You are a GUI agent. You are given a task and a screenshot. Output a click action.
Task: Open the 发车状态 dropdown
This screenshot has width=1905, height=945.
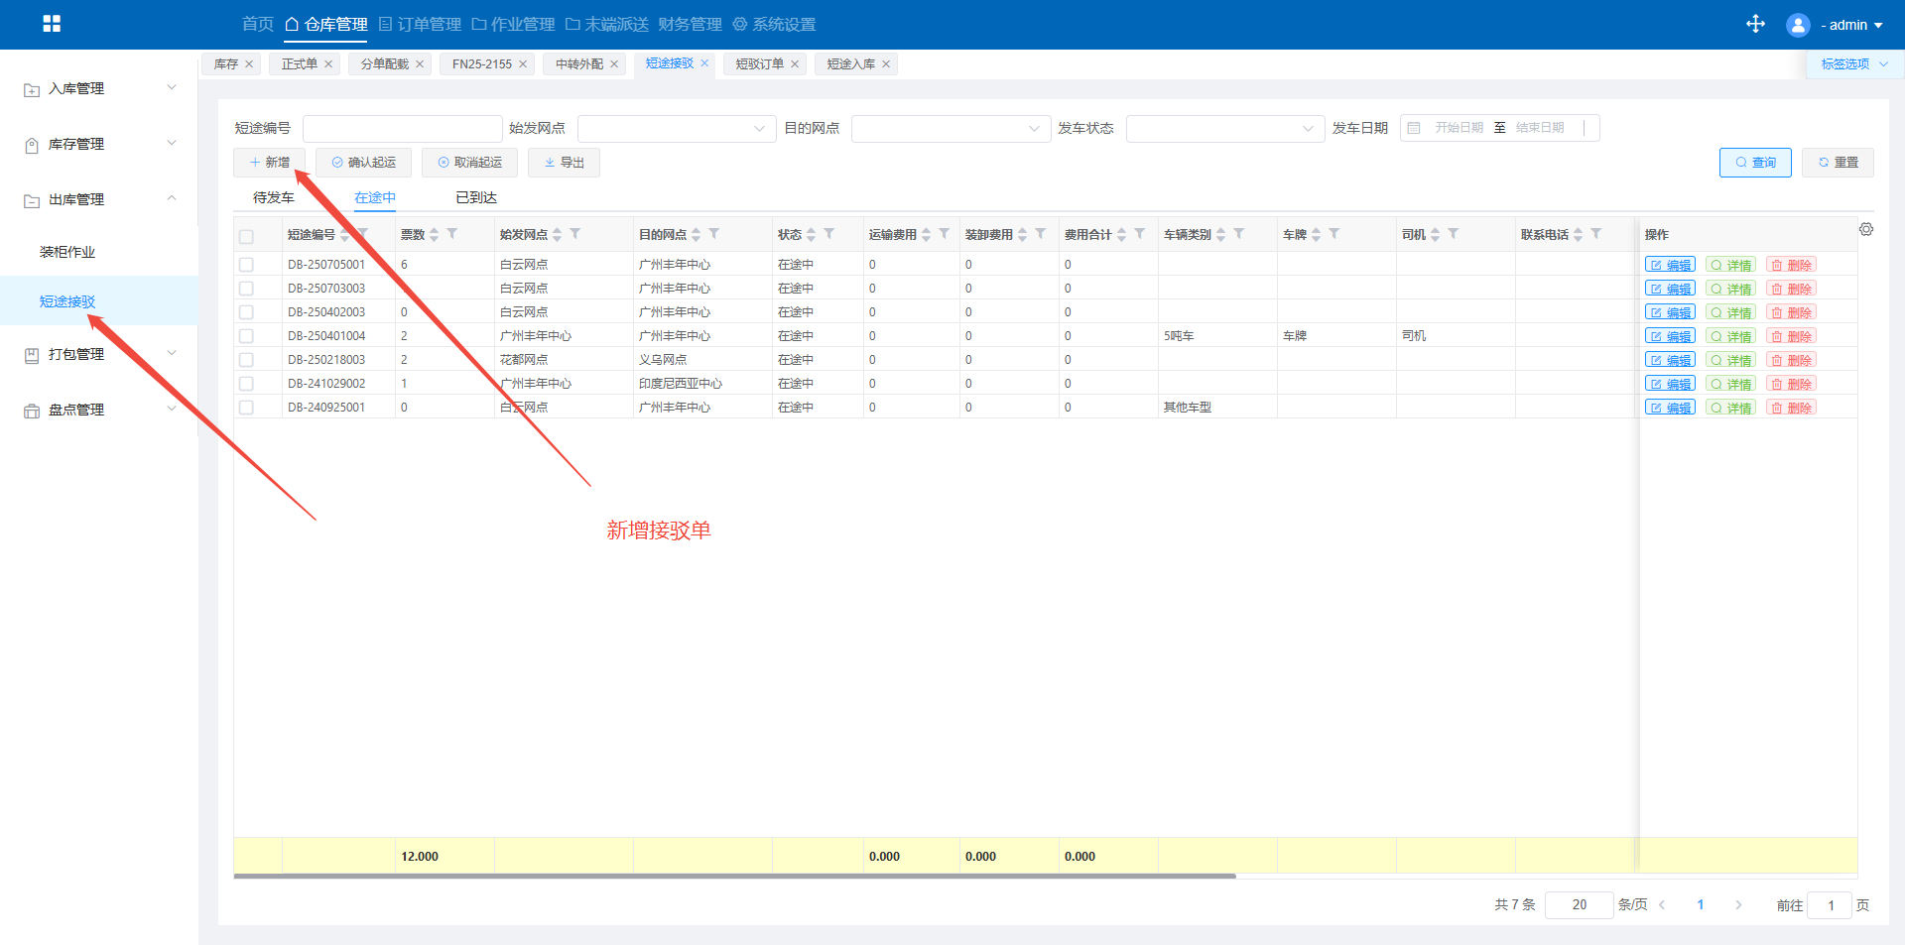click(1224, 129)
